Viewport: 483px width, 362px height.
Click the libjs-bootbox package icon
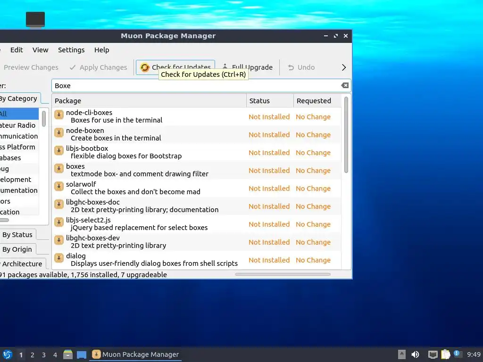click(59, 150)
